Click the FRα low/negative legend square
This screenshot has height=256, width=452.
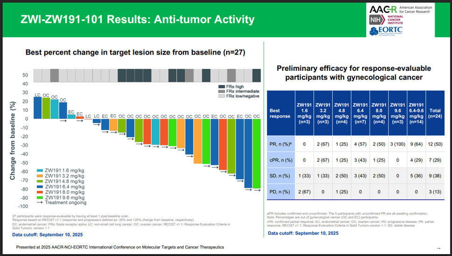(221, 96)
